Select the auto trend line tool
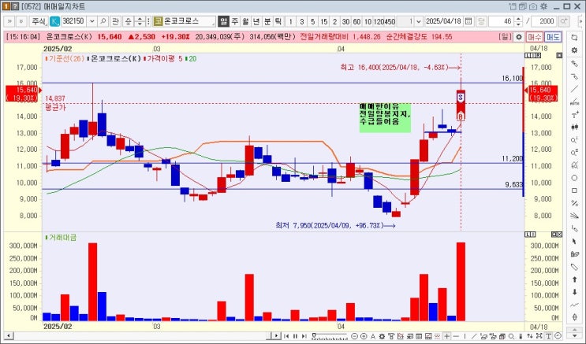586x344 pixels. [574, 102]
